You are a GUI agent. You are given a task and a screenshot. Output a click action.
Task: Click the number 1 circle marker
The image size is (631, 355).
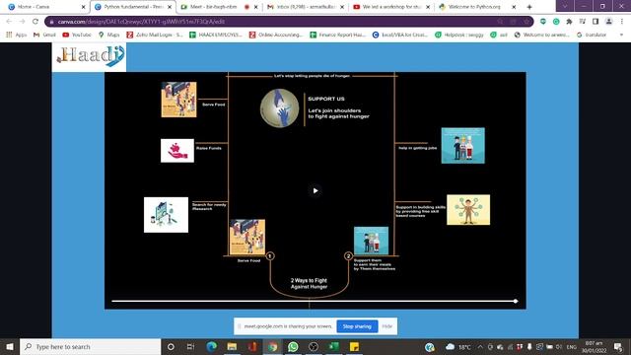270,256
